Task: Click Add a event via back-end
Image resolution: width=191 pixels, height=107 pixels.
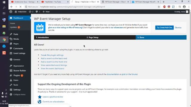Action: point(54,58)
